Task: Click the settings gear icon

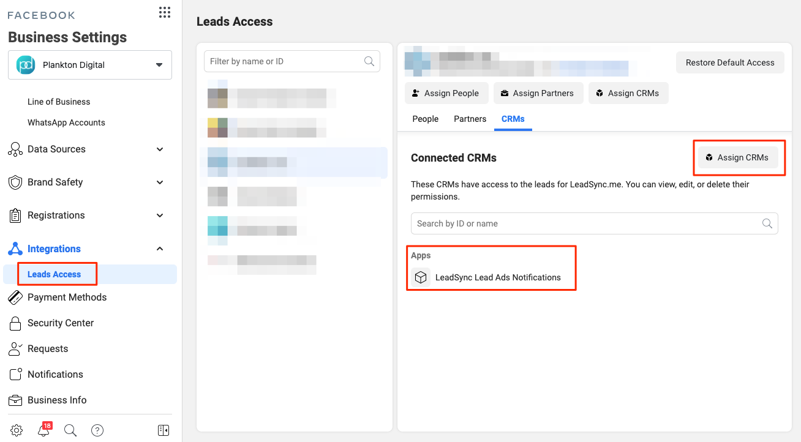Action: click(x=17, y=430)
